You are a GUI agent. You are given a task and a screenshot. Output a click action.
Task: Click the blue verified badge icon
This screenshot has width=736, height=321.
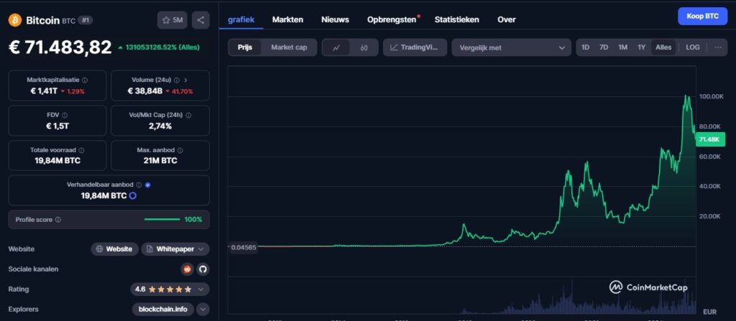pos(148,185)
